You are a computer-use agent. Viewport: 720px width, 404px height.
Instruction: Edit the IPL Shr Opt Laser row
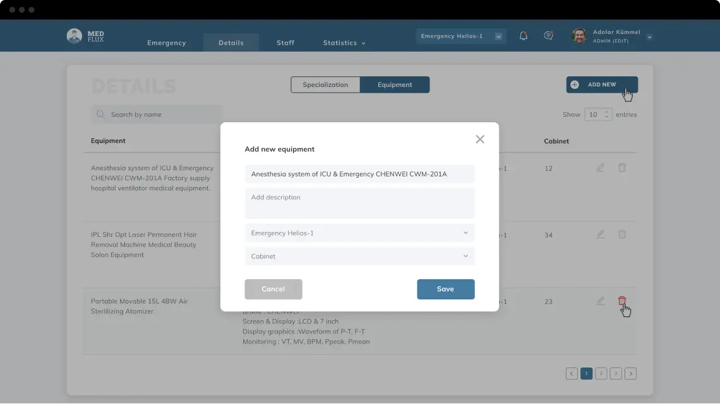click(x=600, y=234)
